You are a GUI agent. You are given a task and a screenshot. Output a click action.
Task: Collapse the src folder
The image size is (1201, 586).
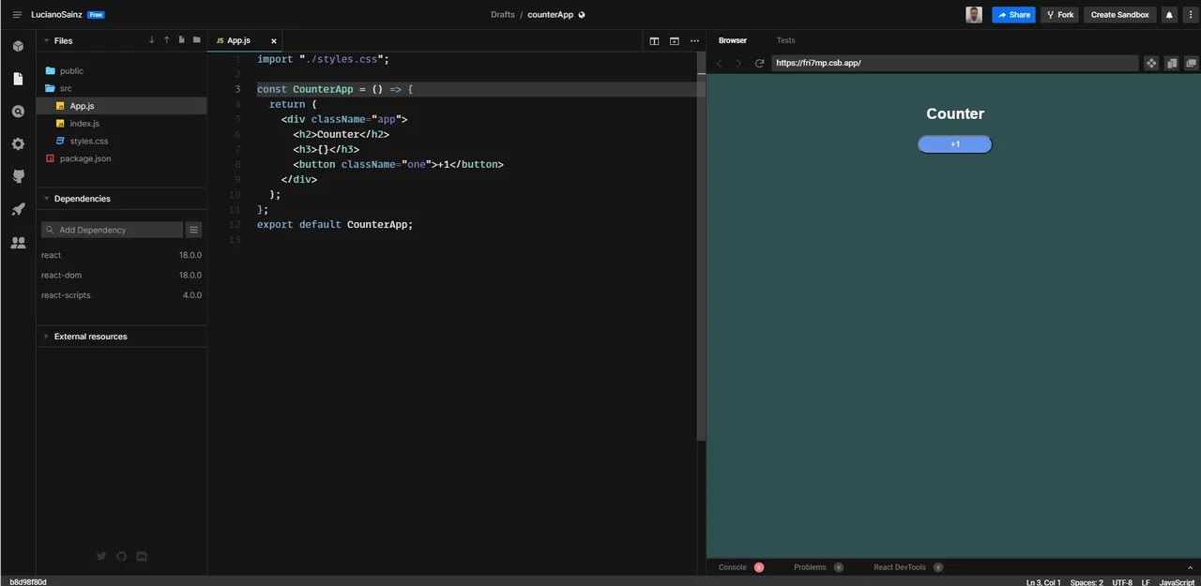click(66, 88)
